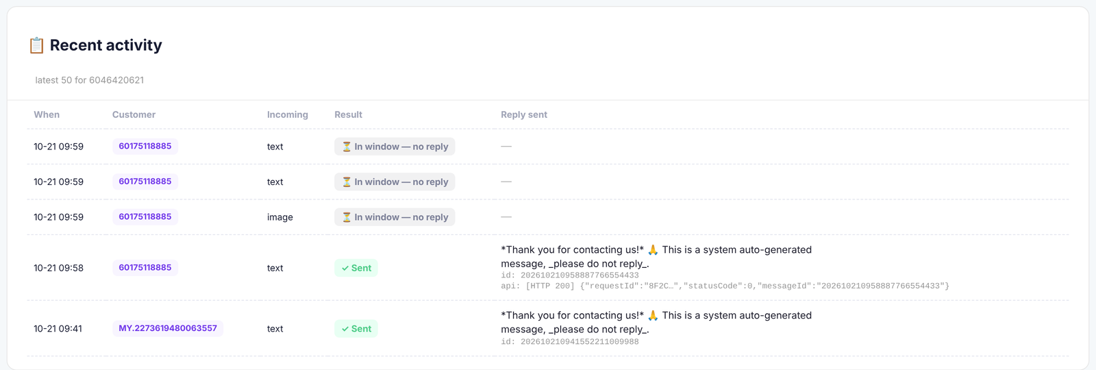Viewport: 1096px width, 370px height.
Task: Click 'text' incoming cell in the 09:58 row
Action: 275,268
